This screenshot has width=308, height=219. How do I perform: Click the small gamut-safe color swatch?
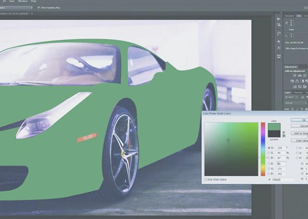[x=283, y=135]
